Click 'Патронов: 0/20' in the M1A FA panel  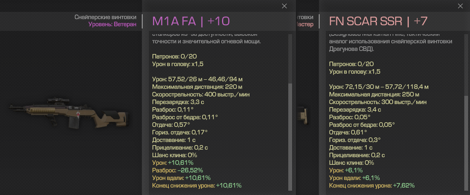175,56
